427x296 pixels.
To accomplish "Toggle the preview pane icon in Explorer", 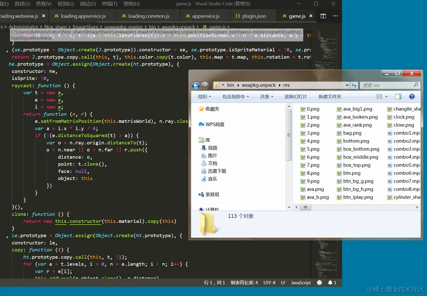I will tap(399, 96).
